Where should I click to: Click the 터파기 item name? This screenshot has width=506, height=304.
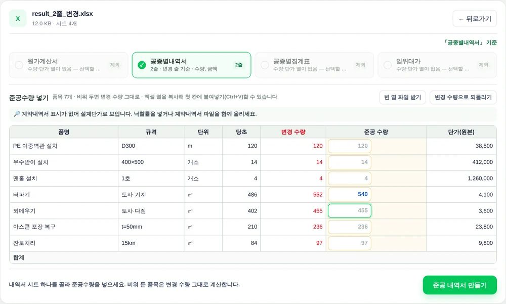tap(21, 195)
